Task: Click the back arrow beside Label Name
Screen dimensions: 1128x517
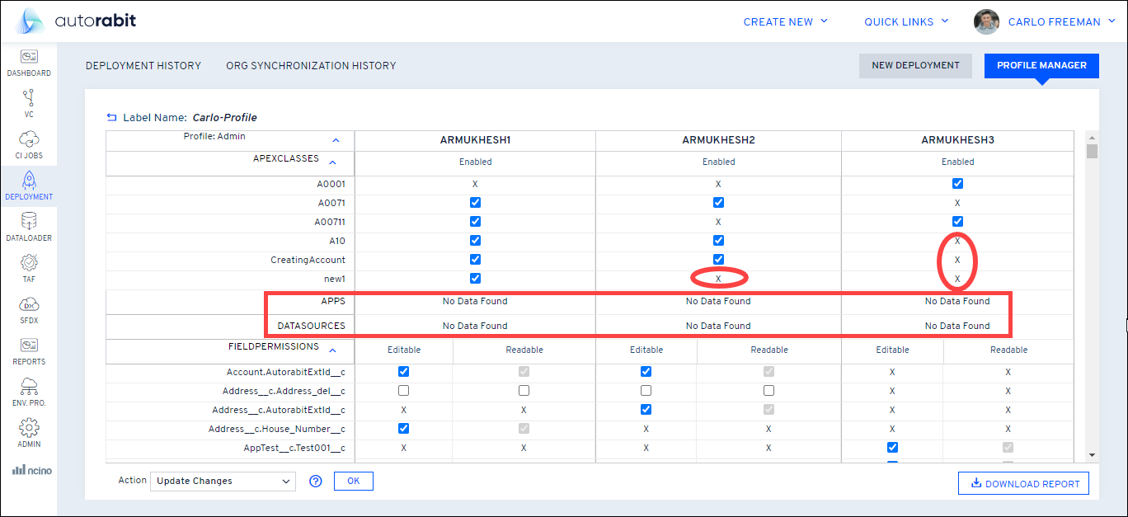Action: pos(112,118)
